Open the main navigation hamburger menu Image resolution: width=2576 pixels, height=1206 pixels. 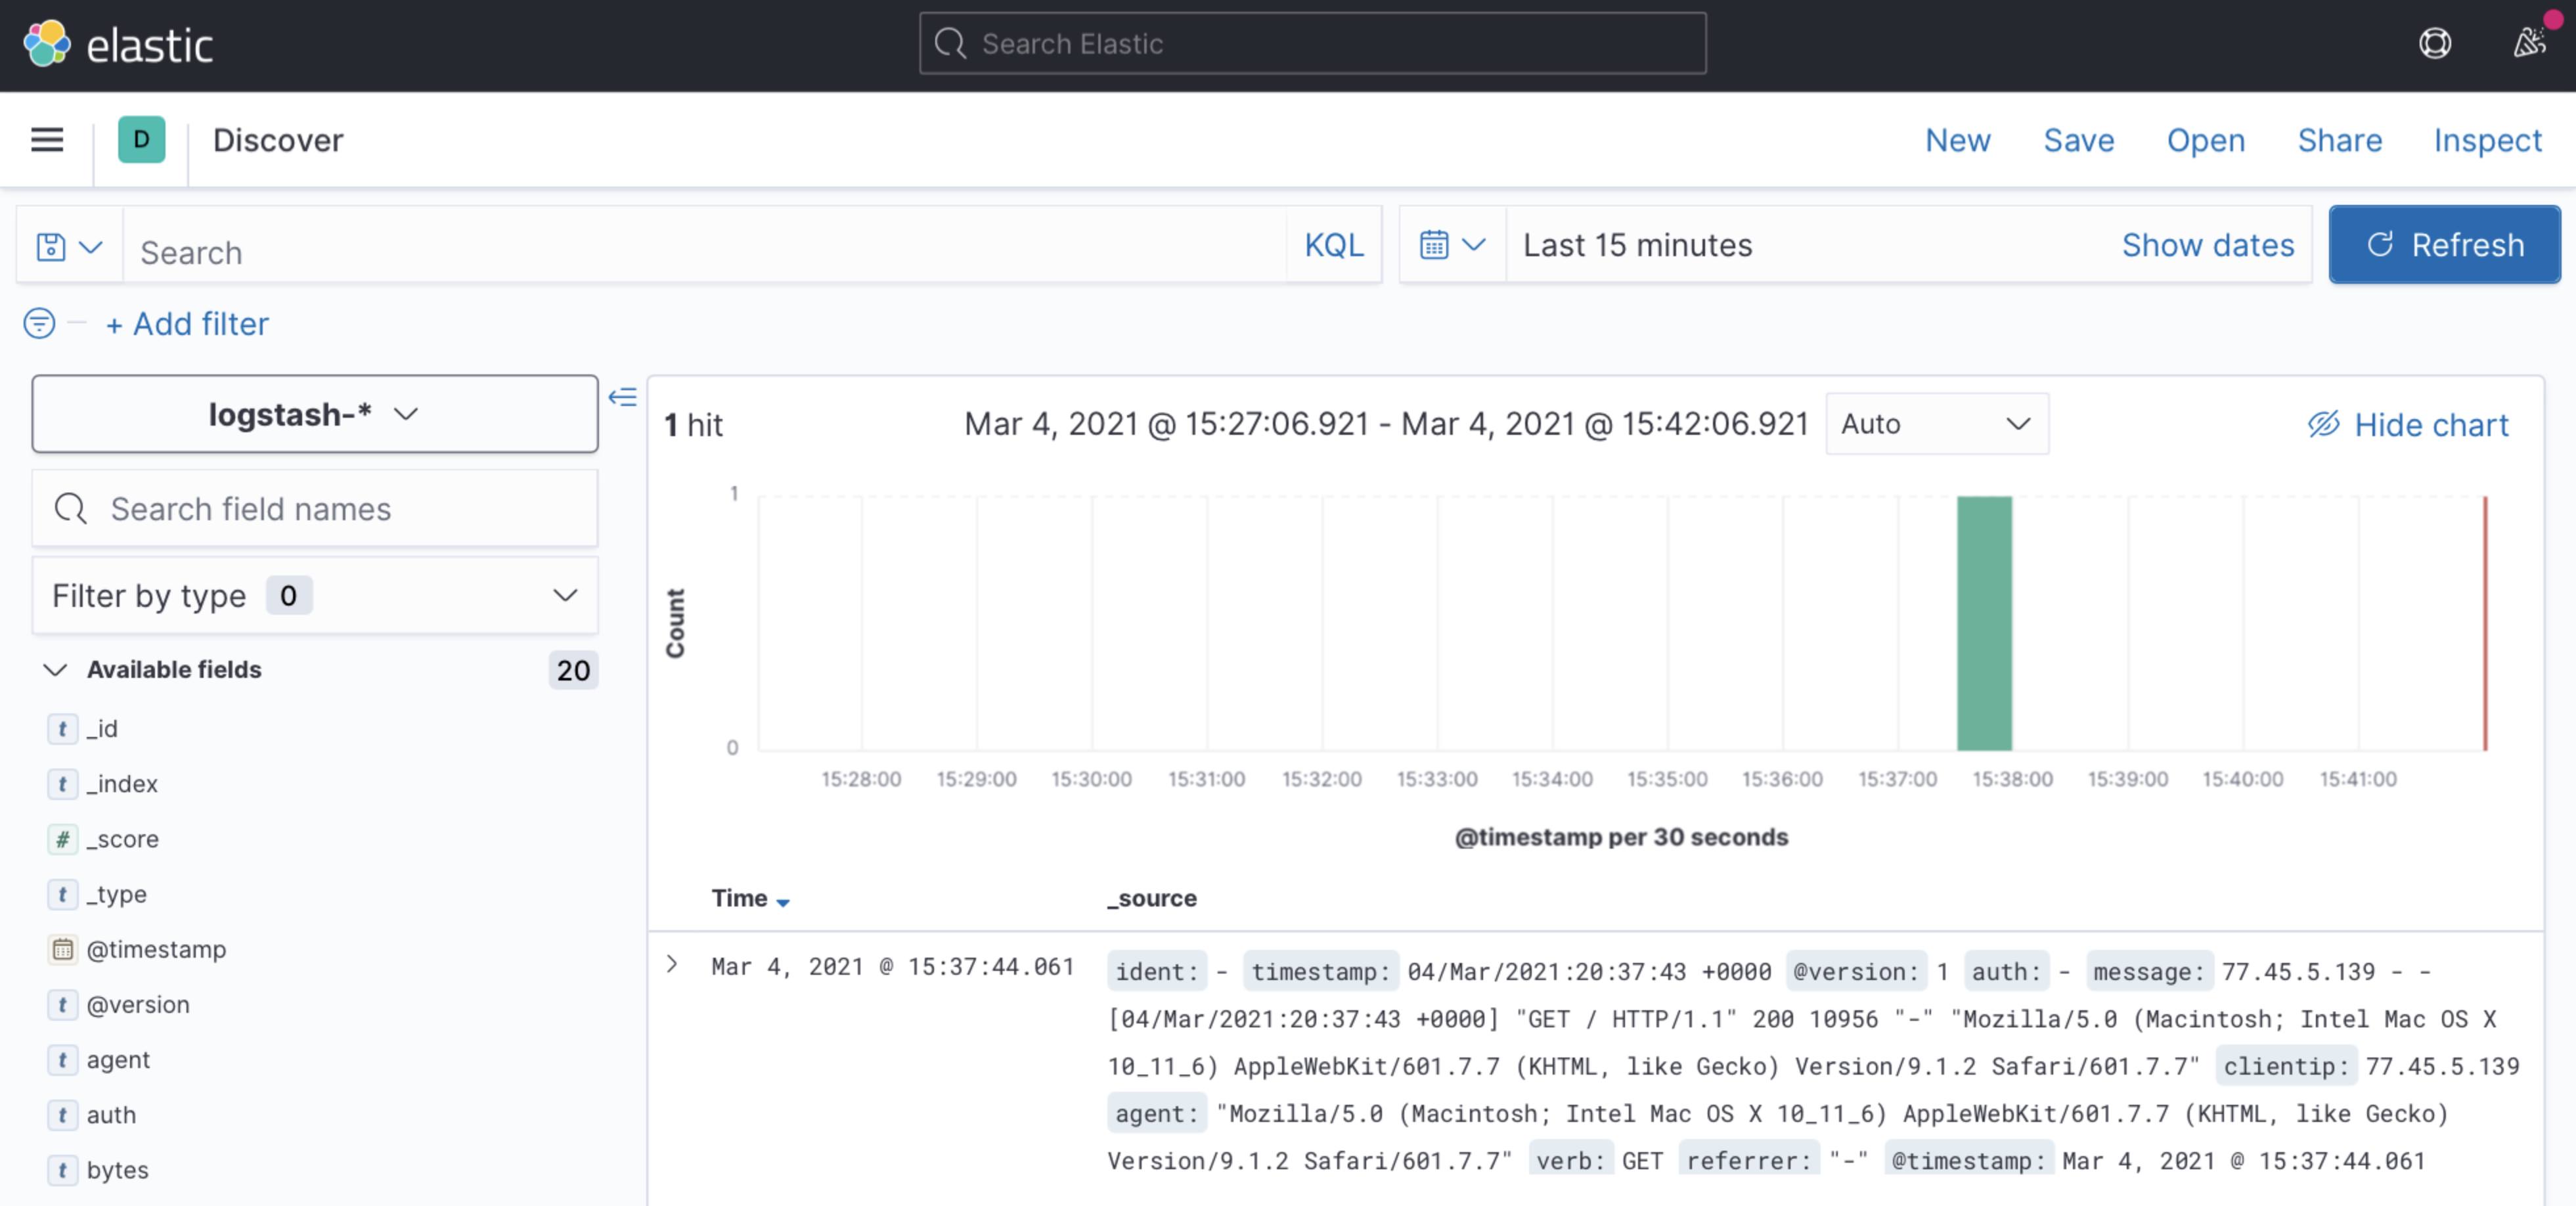[47, 140]
